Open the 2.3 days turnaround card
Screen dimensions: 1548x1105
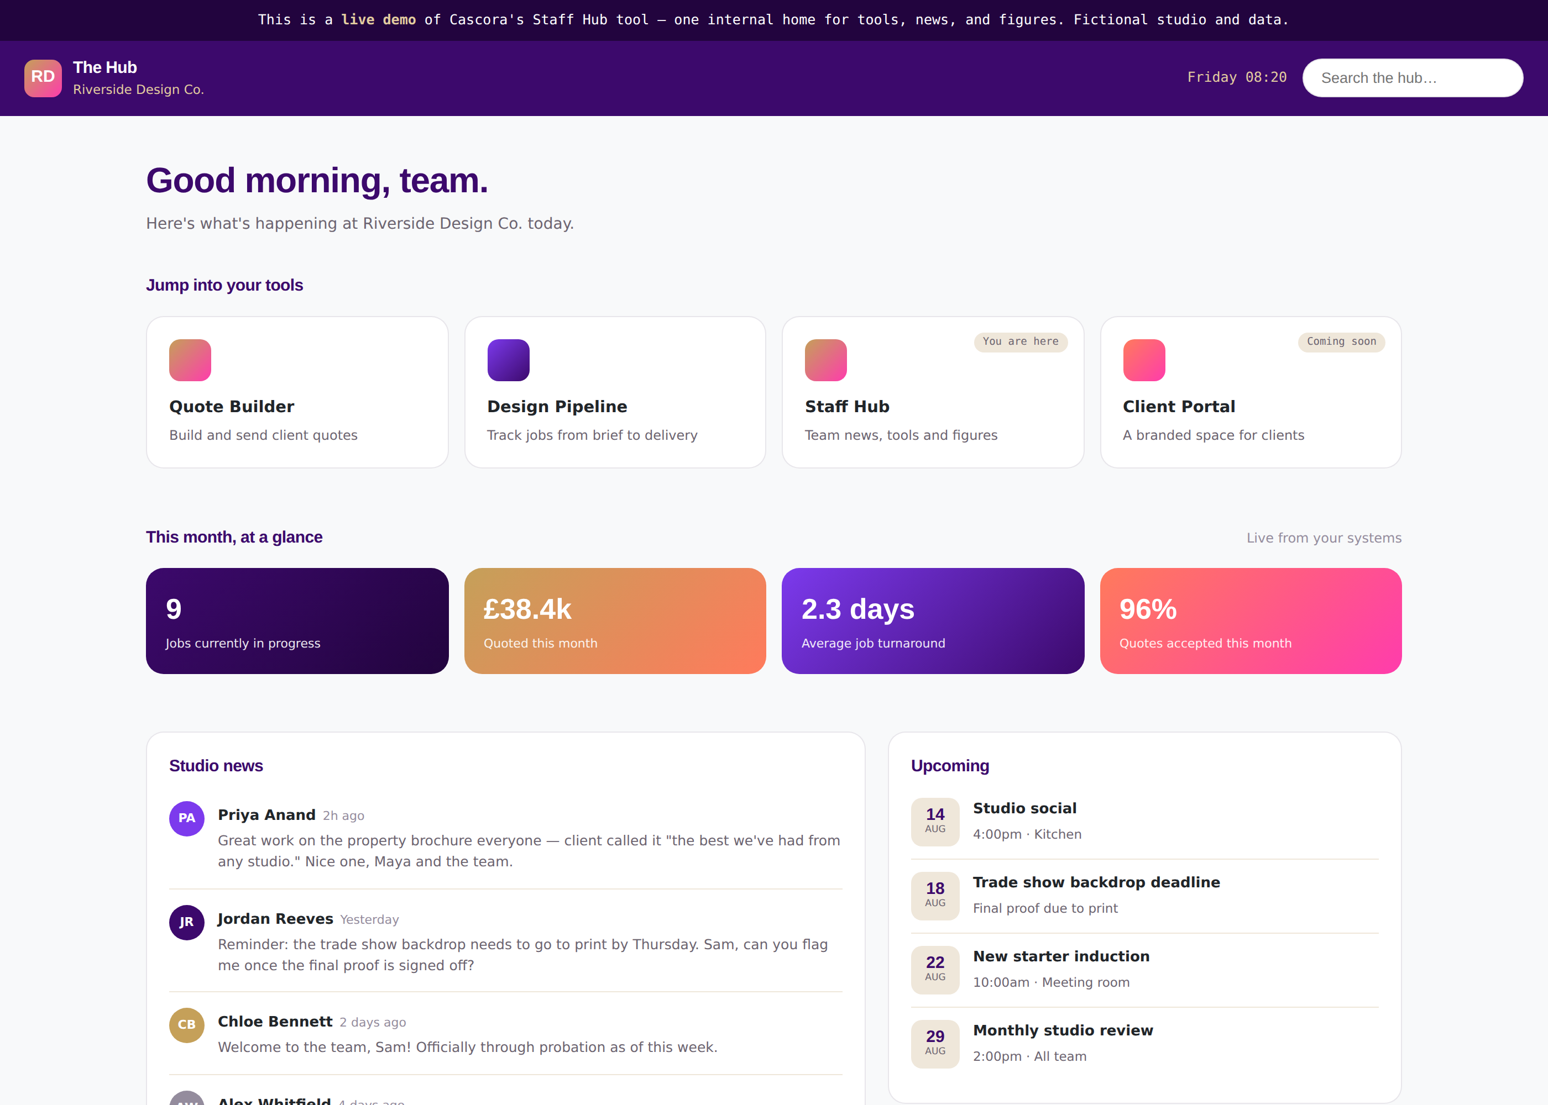(933, 620)
